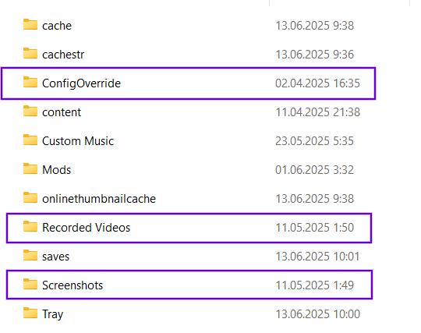This screenshot has height=333, width=421.
Task: Select the saves date 13.06.2025 10:01
Action: 317,257
